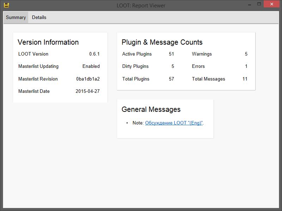Click the Warnings label

[202, 54]
